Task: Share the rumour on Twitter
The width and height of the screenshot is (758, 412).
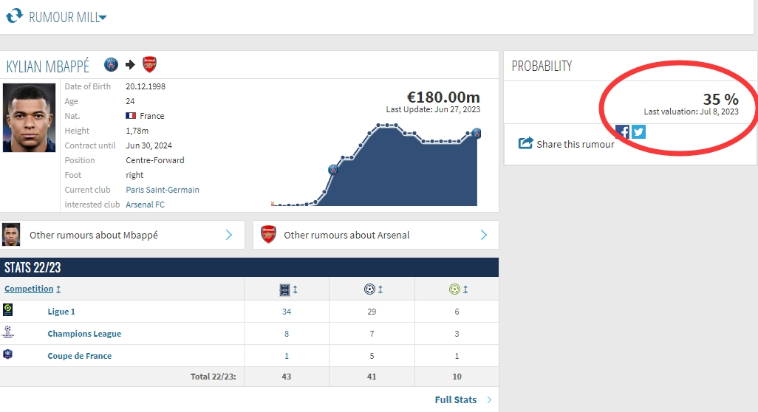Action: tap(638, 132)
